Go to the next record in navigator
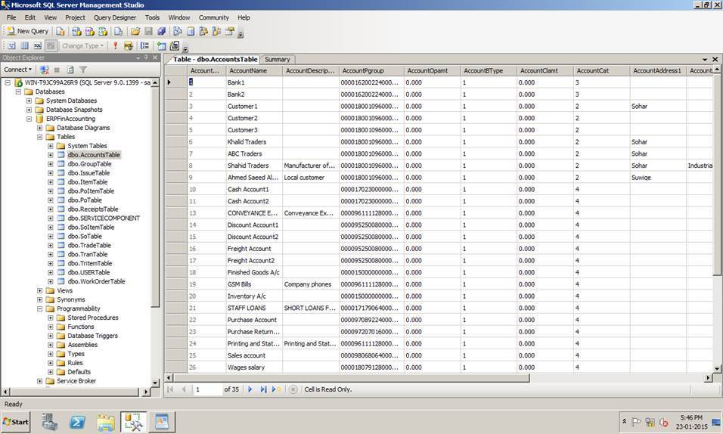 [250, 389]
